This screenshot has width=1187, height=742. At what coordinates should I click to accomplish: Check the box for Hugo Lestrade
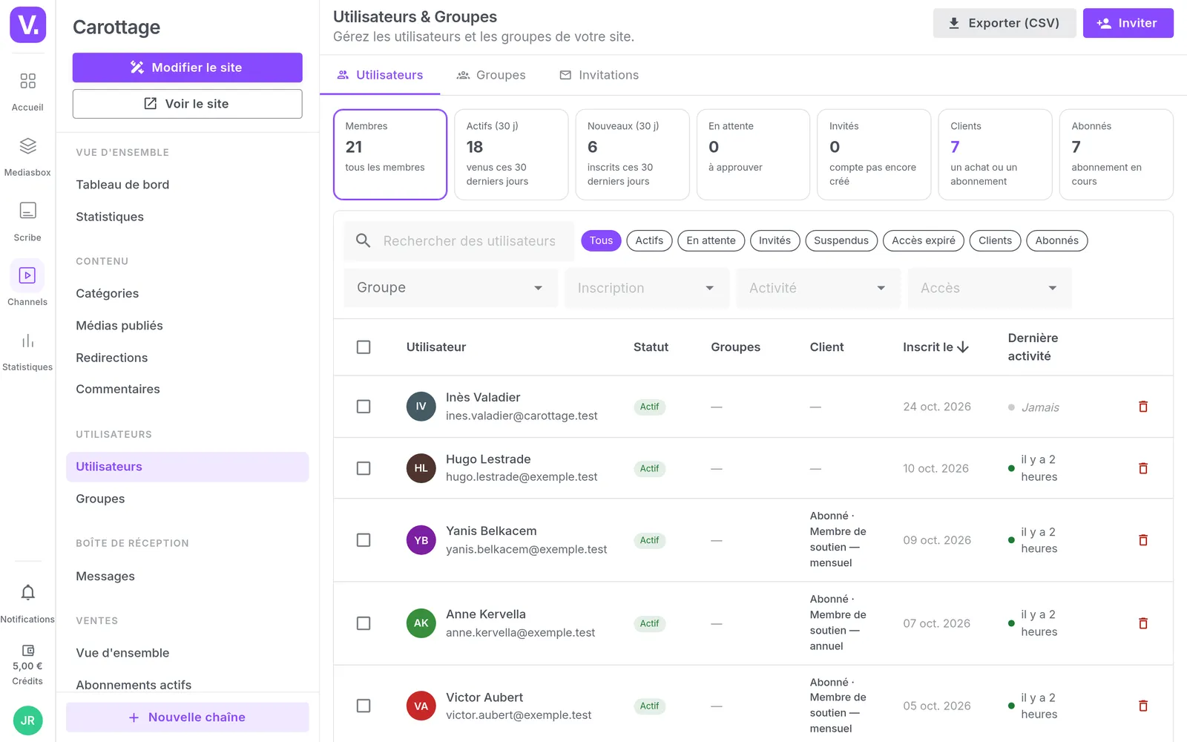(364, 468)
